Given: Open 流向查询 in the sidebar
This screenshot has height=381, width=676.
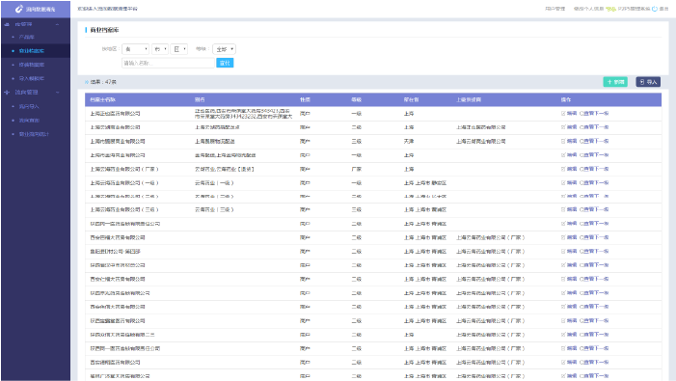Looking at the screenshot, I should pos(29,121).
